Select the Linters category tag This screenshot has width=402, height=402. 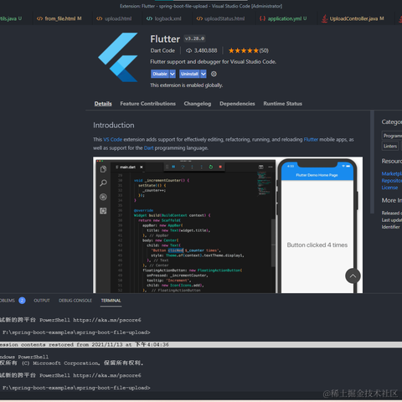point(390,146)
